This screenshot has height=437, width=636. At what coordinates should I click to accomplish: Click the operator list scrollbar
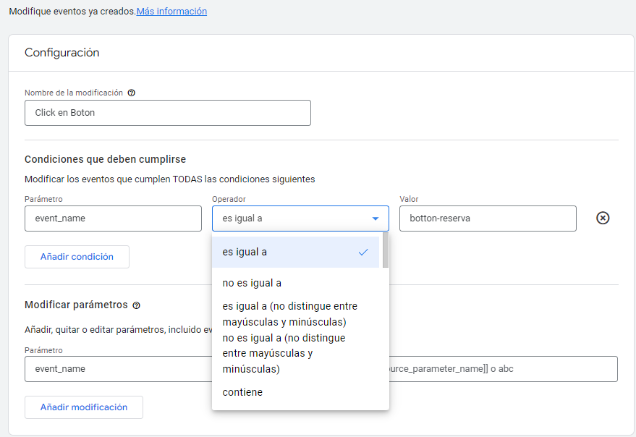[x=386, y=250]
